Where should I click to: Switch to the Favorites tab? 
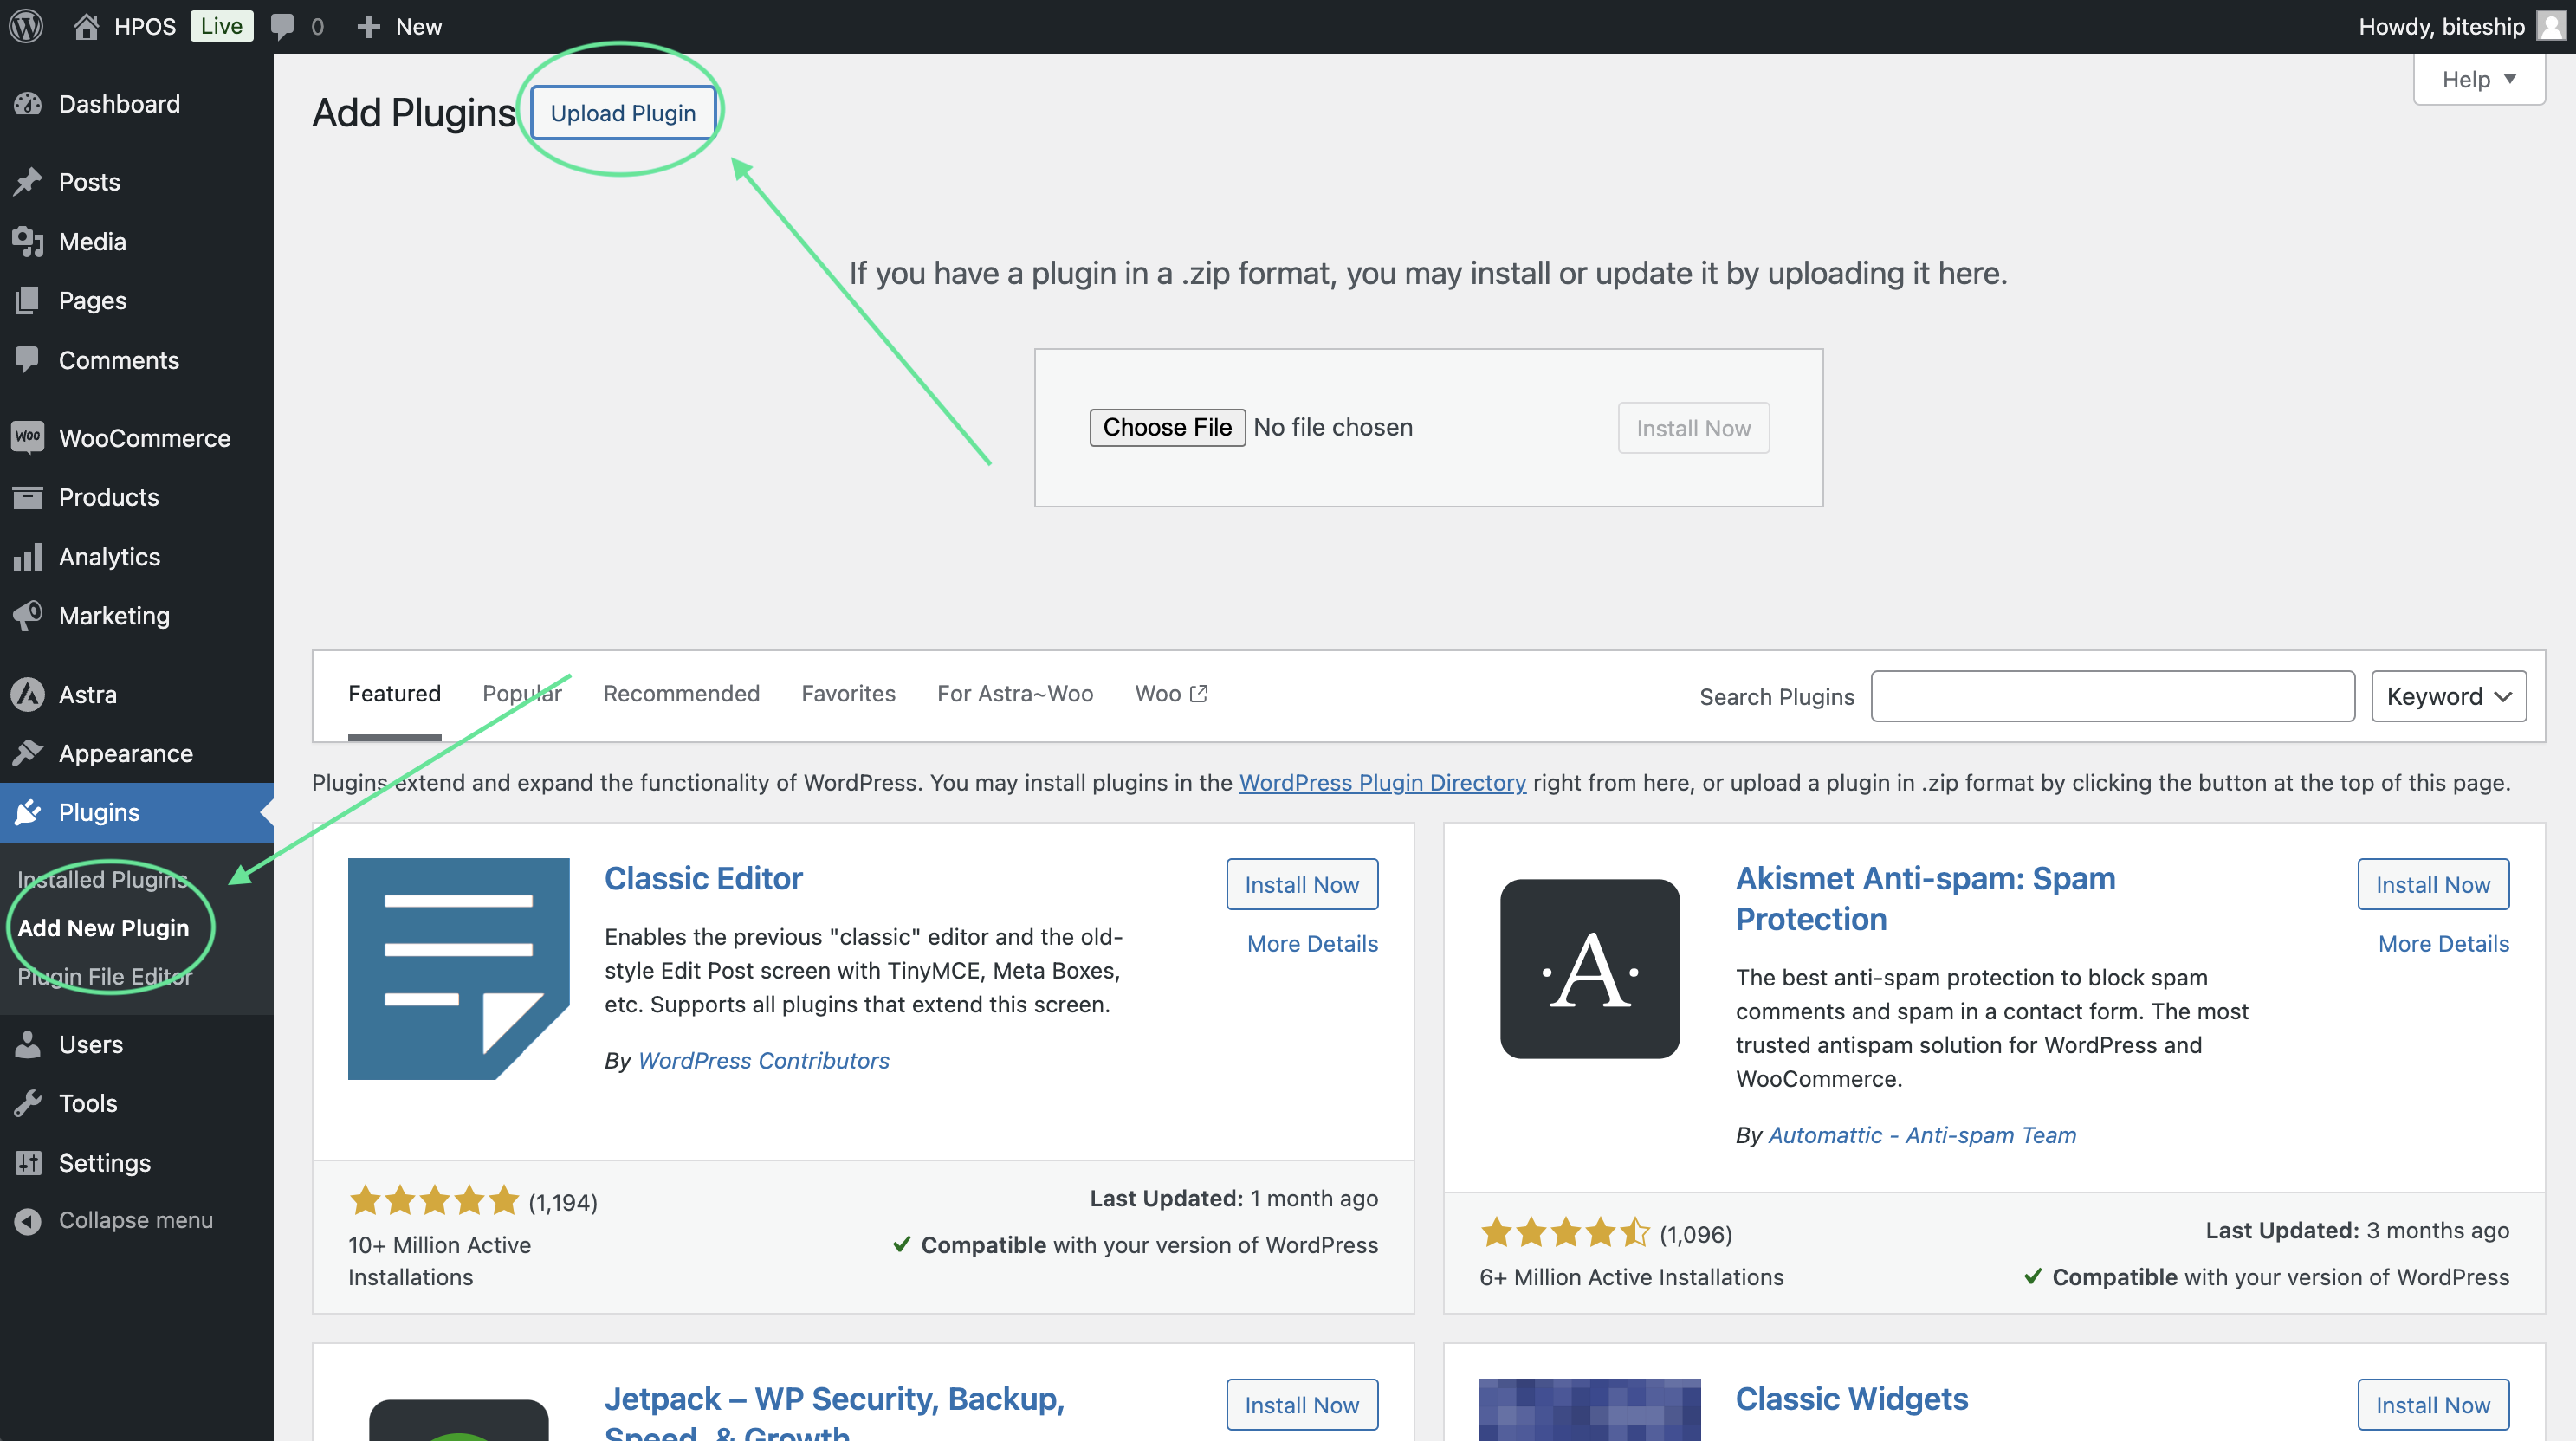click(x=848, y=693)
